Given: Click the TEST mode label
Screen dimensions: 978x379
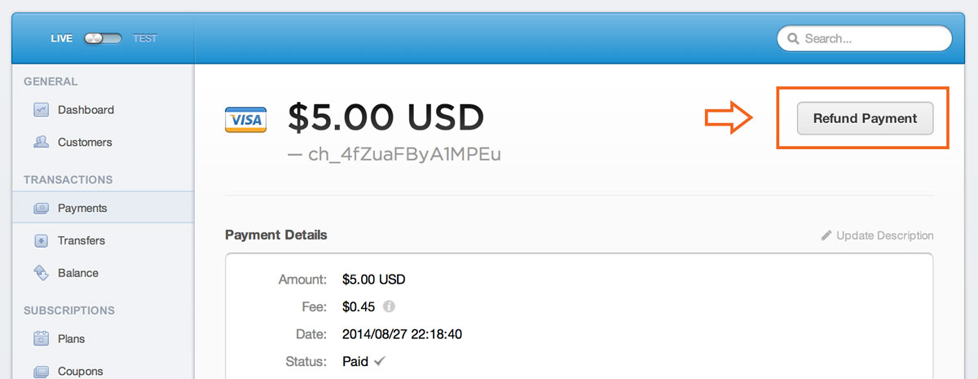Looking at the screenshot, I should (145, 38).
